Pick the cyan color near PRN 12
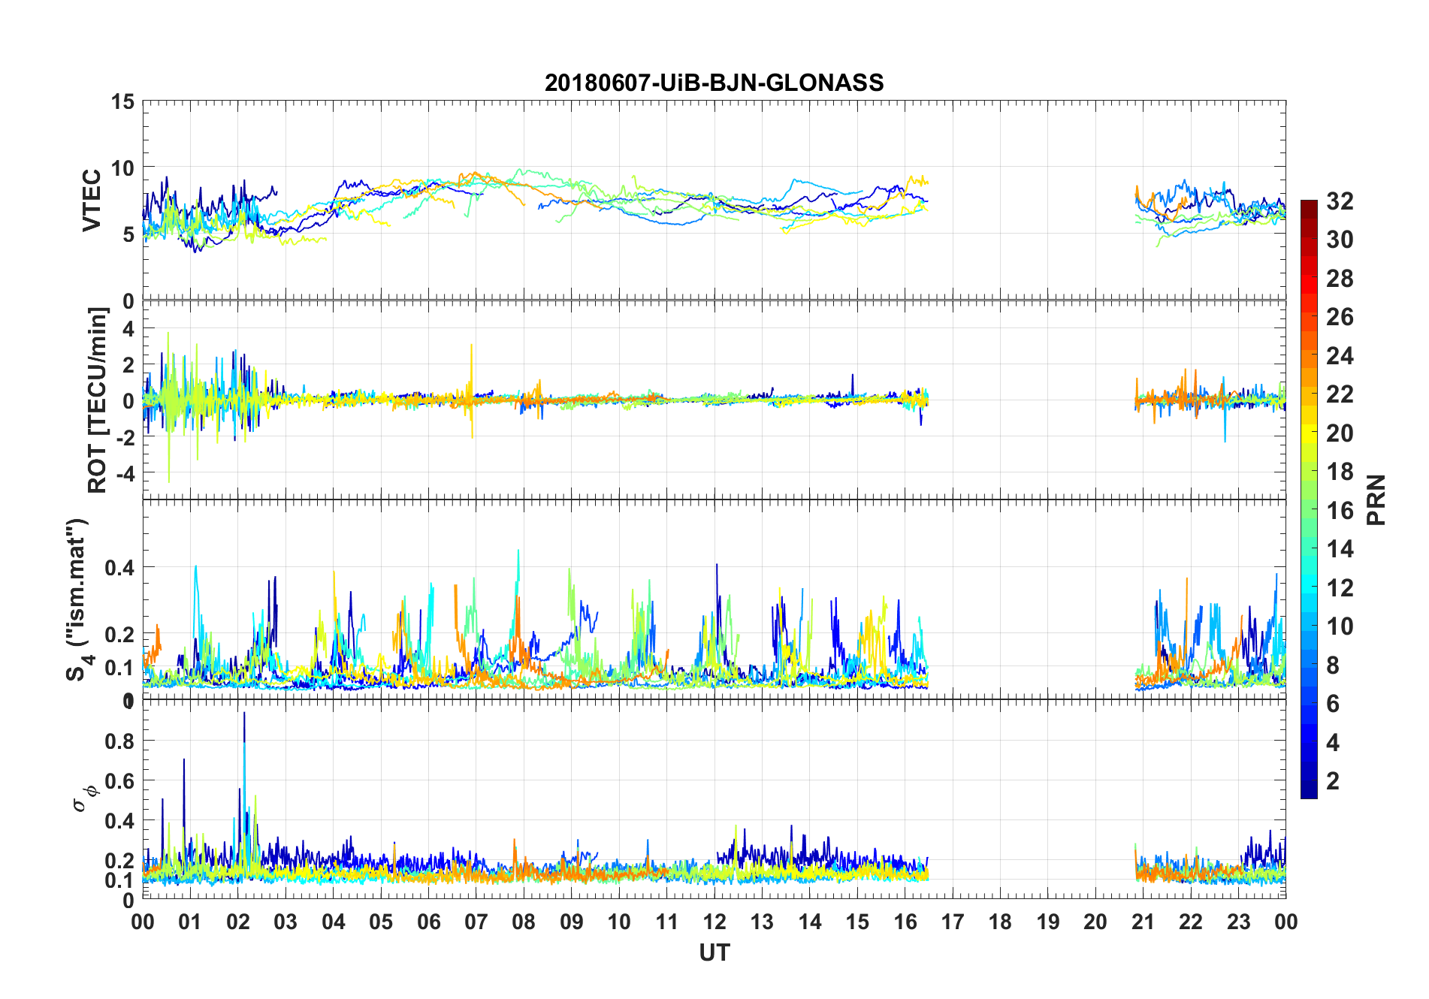This screenshot has height=999, width=1429. click(1309, 588)
